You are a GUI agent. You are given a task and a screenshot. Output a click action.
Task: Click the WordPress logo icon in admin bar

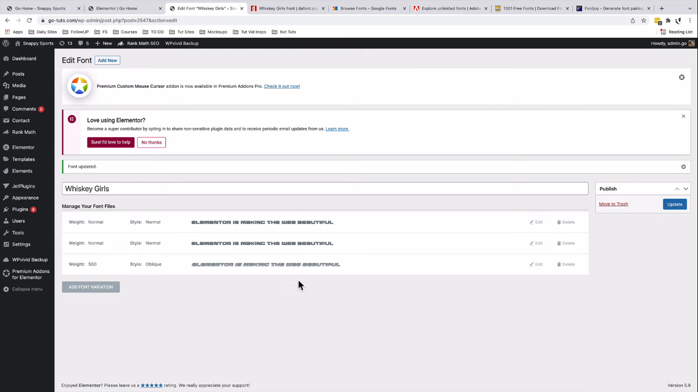coord(6,43)
